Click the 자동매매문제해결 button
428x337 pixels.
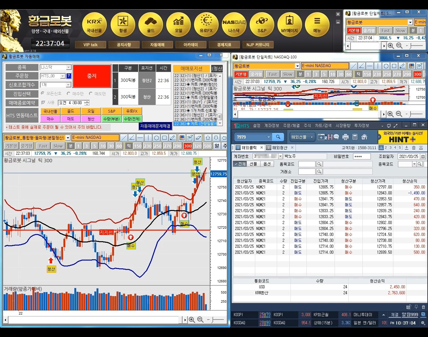point(155,126)
